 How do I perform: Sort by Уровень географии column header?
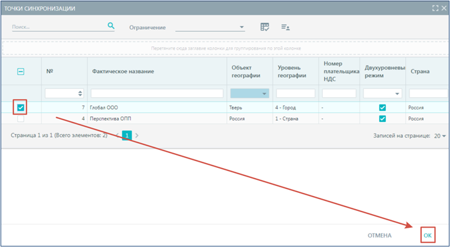292,72
